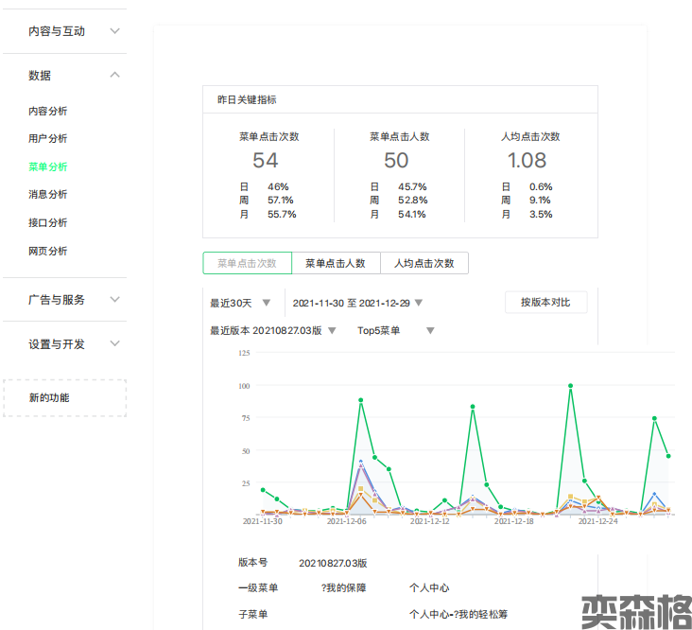Open 接口分析 in the sidebar
Viewport: 692px width, 630px height.
tap(48, 223)
